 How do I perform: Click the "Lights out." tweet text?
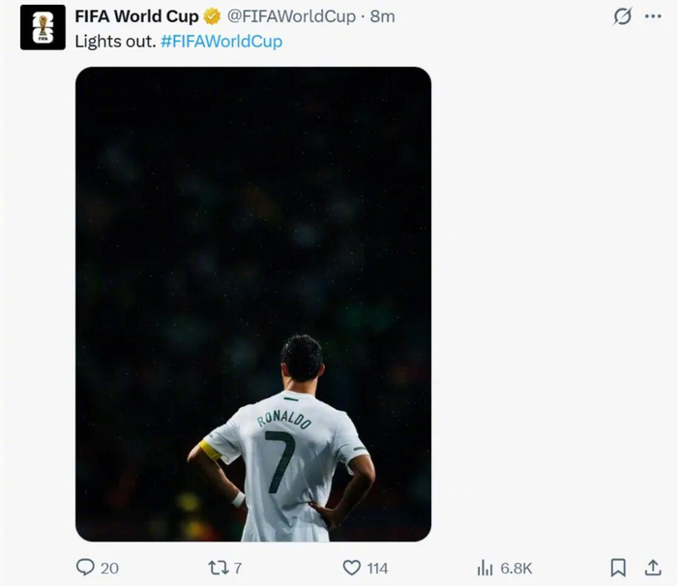115,42
